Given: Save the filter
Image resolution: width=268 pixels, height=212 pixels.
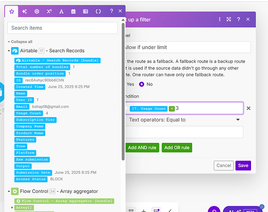Looking at the screenshot, I should pos(243,165).
